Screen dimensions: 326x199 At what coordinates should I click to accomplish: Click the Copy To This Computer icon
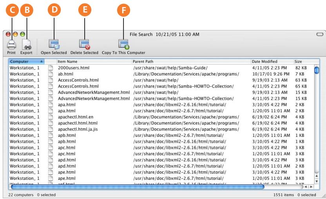coord(123,44)
